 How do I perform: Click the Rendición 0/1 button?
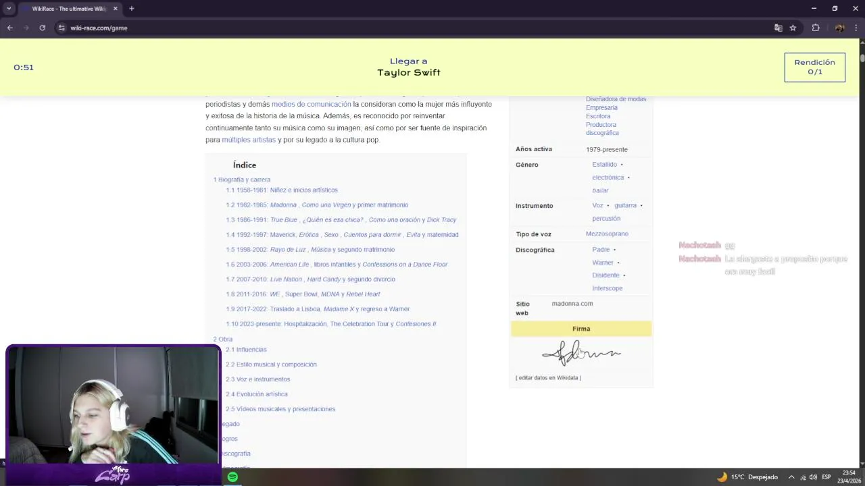click(814, 67)
